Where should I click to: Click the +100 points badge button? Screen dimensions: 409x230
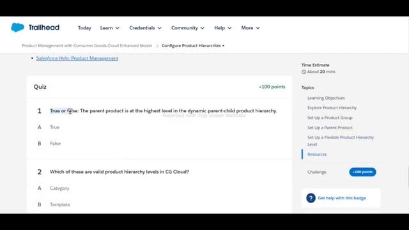(x=362, y=172)
